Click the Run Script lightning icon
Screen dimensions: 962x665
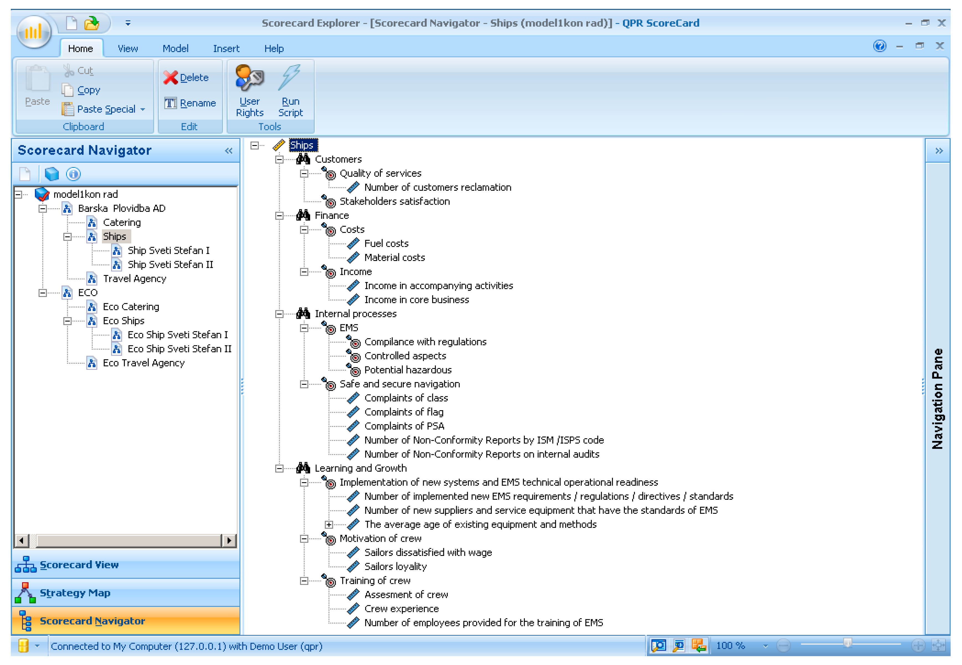290,77
